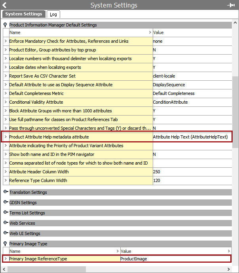Click row arrow for Default Completeness Metric
239x273 pixels.
click(6, 93)
